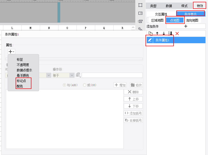The height and width of the screenshot is (155, 208).
Task: Open the 条件显示 sub-tab
Action: point(190,14)
